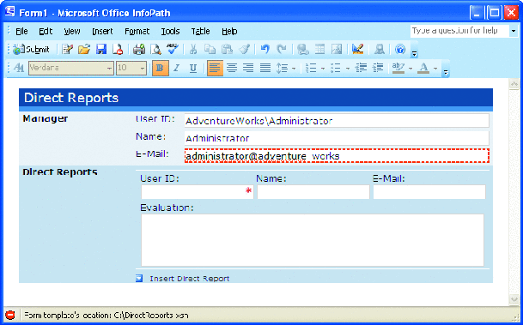
Task: Click the Manager Name field Administrator
Action: [337, 138]
